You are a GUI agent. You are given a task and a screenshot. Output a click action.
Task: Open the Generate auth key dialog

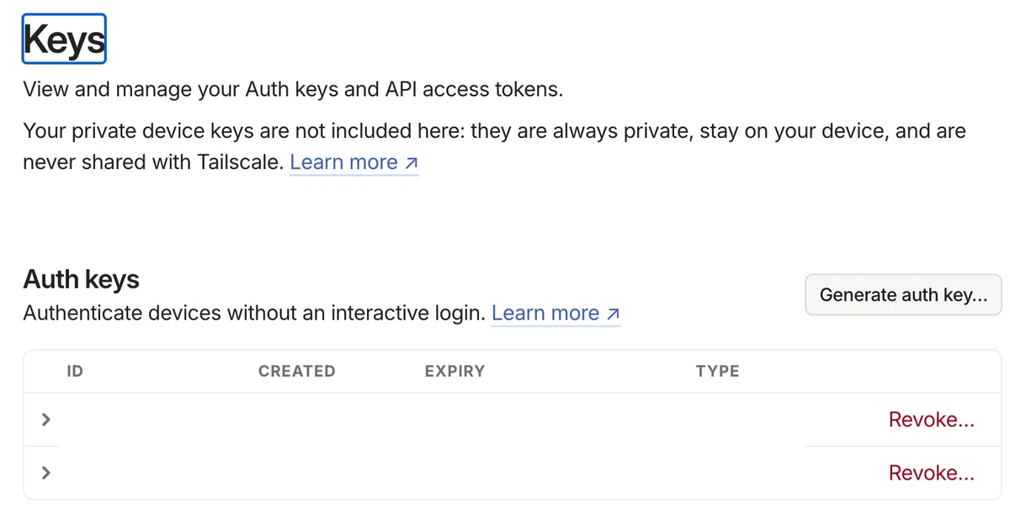(x=903, y=294)
